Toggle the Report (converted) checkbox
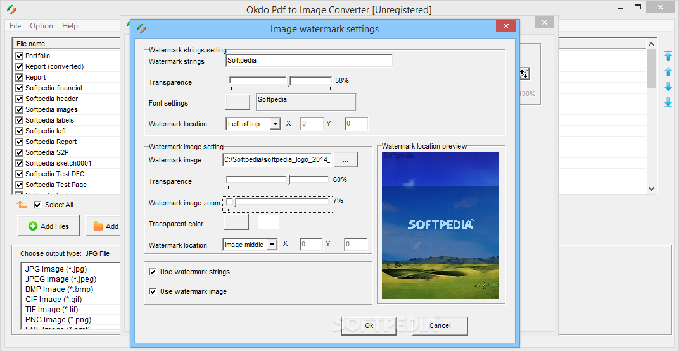This screenshot has width=679, height=352. (x=19, y=66)
